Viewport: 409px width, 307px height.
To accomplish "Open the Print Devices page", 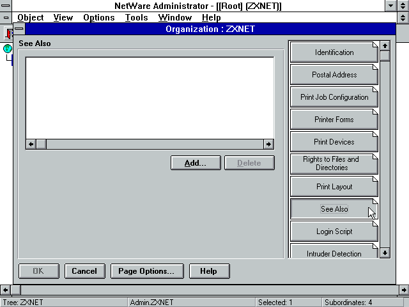I will 334,142.
